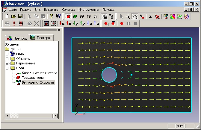201x130 pixels.
Task: Expand the Виды tree node
Action: click(x=7, y=54)
